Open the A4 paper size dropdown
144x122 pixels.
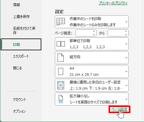click(92, 71)
